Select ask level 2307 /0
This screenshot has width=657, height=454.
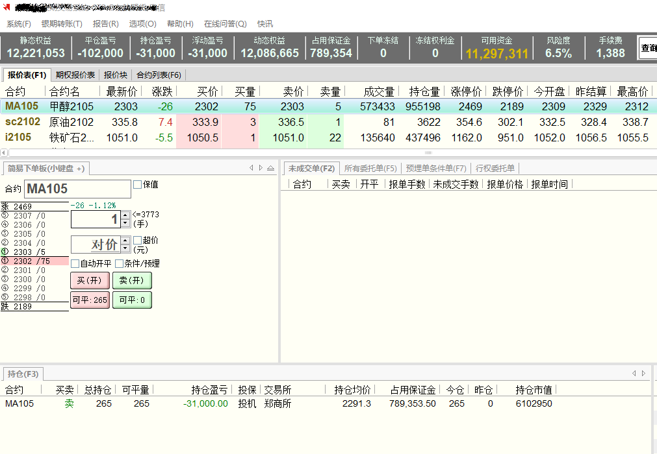34,216
